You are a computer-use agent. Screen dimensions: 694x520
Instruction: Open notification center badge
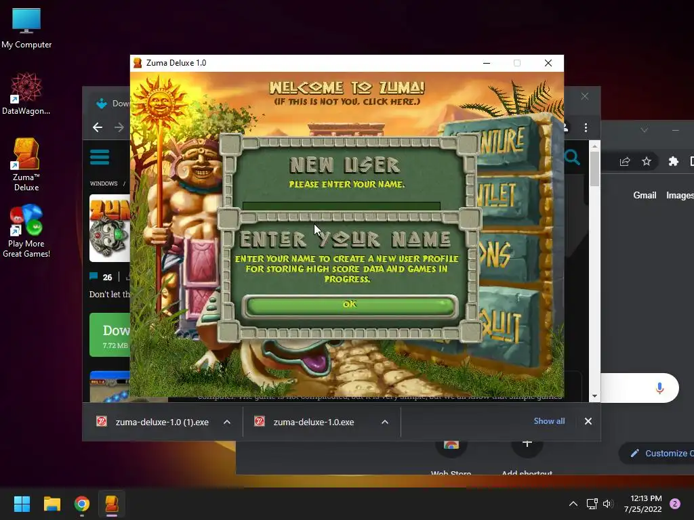click(x=675, y=504)
